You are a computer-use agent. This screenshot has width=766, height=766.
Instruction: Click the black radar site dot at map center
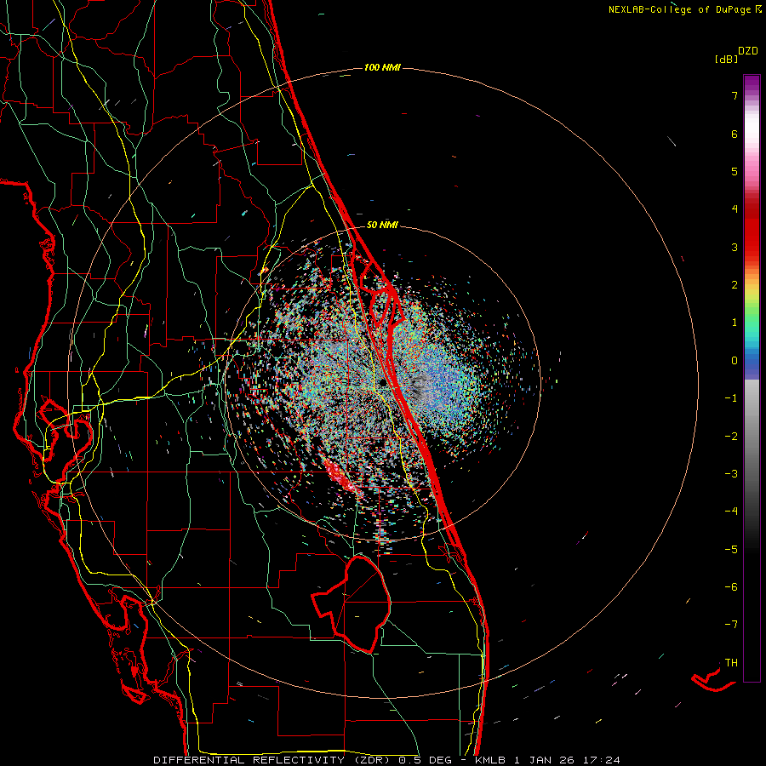382,383
